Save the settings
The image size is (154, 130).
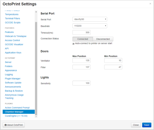(147, 125)
